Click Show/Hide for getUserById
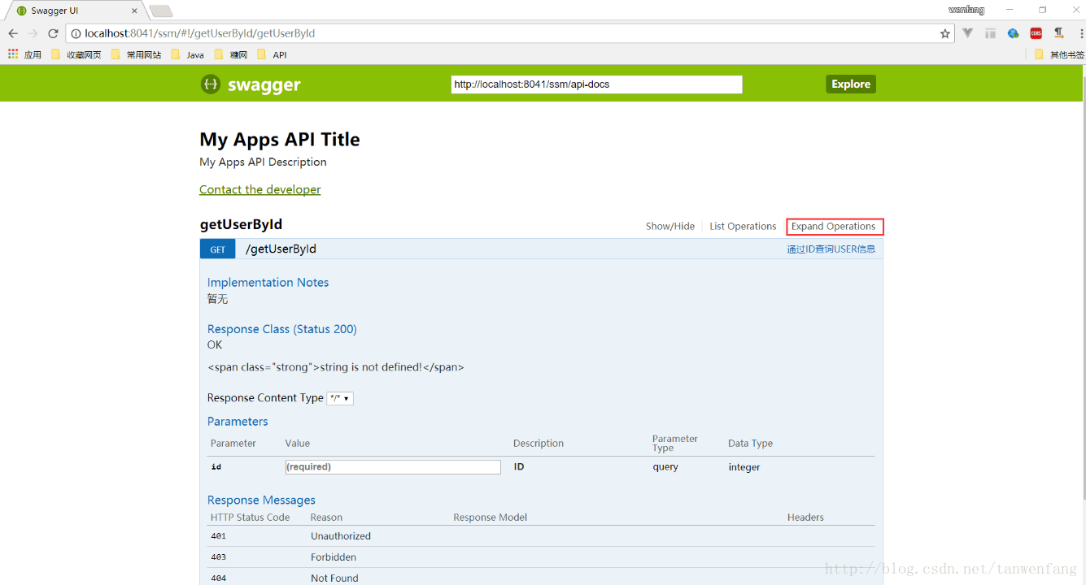Screen dimensions: 1086x585 click(x=670, y=226)
